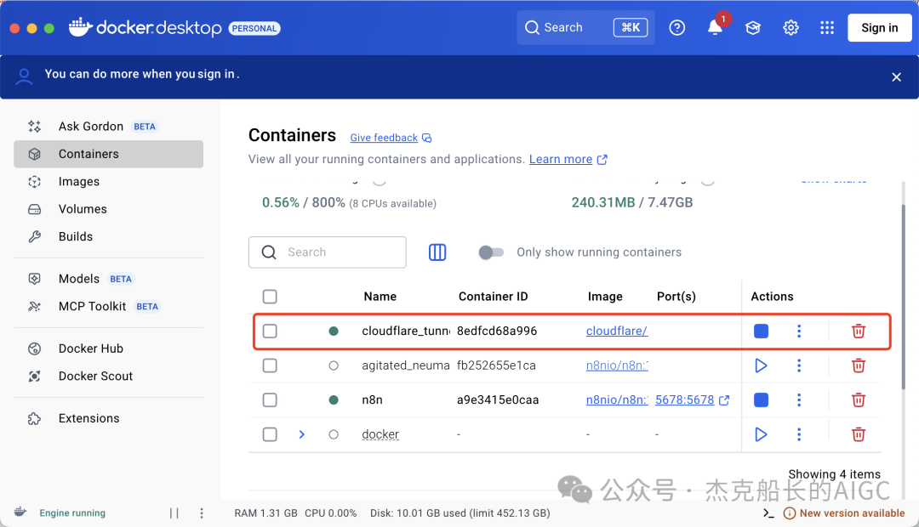Screen dimensions: 919x527
Task: Follow the Learn more link
Action: [560, 159]
